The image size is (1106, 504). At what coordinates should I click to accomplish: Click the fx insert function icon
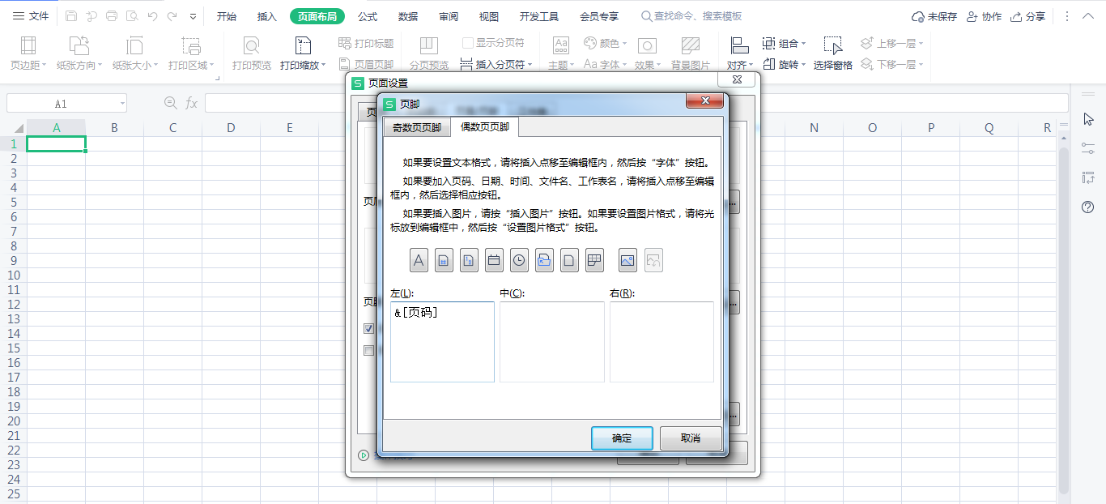pyautogui.click(x=192, y=103)
